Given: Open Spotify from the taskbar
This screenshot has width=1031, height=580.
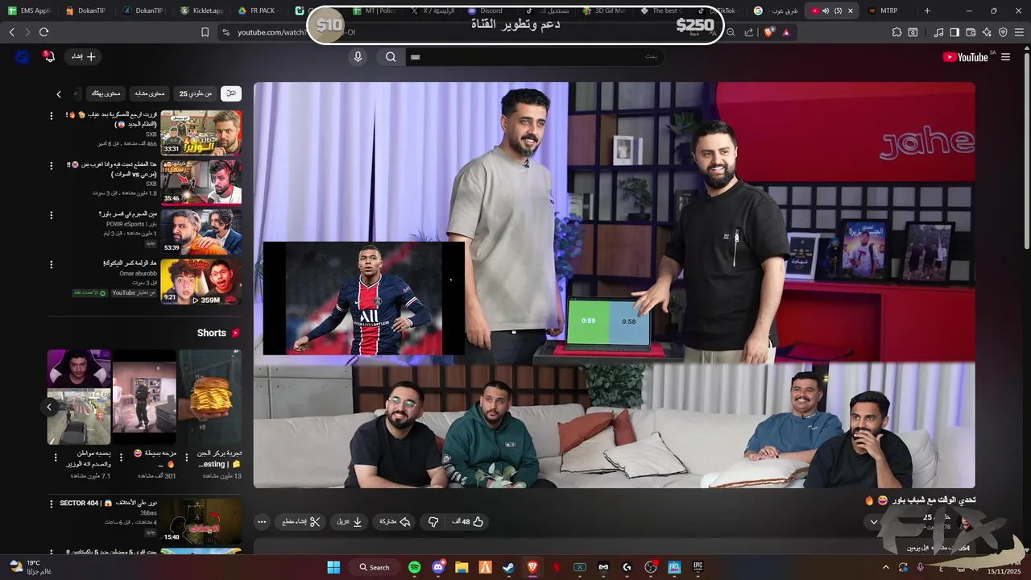Looking at the screenshot, I should tap(414, 567).
